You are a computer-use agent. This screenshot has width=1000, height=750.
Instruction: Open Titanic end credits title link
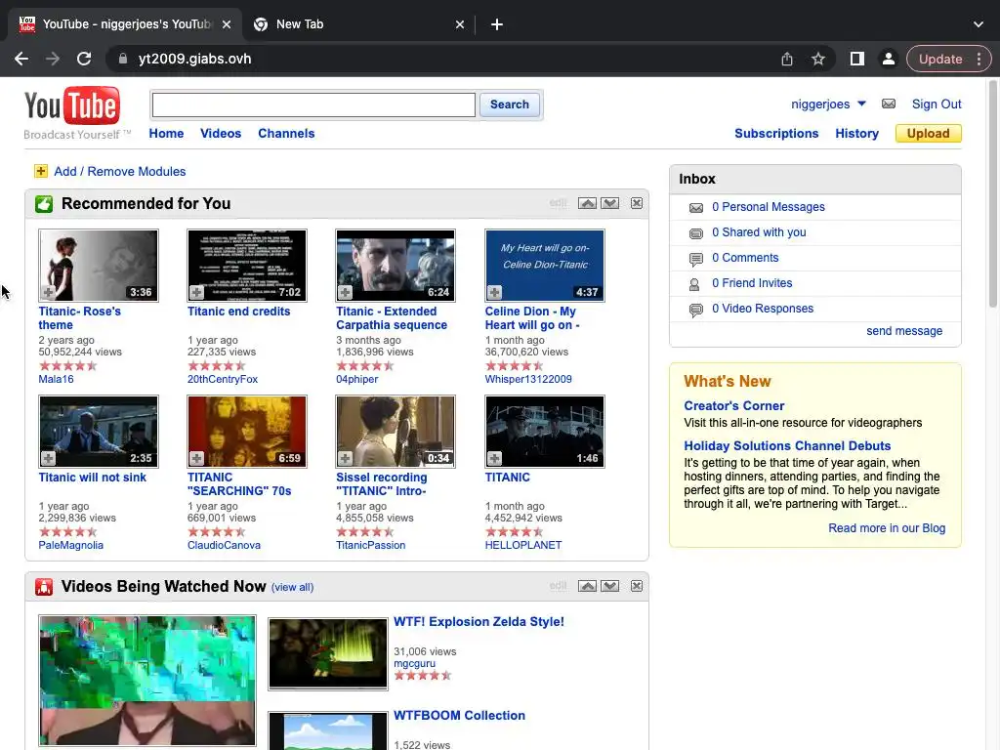pos(238,312)
